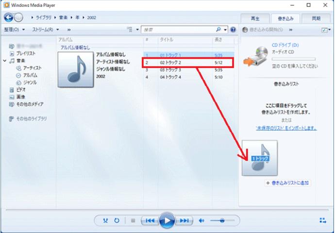Viewport: 335px width, 233px height.
Task: Adjust the volume slider
Action: pyautogui.click(x=222, y=220)
